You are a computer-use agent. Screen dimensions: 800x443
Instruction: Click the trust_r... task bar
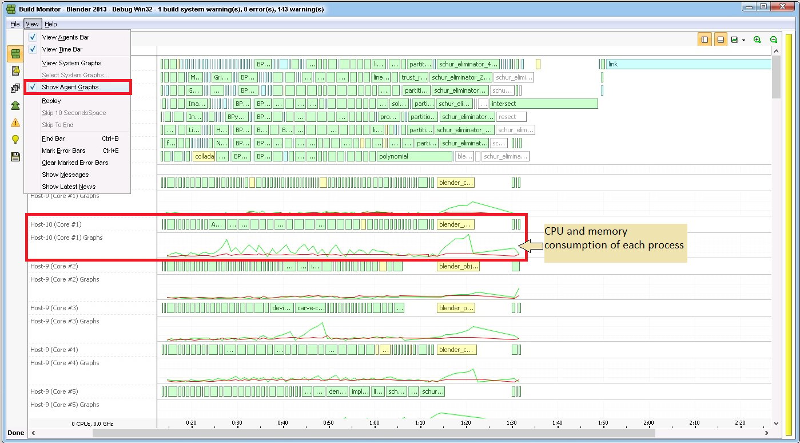click(x=413, y=77)
